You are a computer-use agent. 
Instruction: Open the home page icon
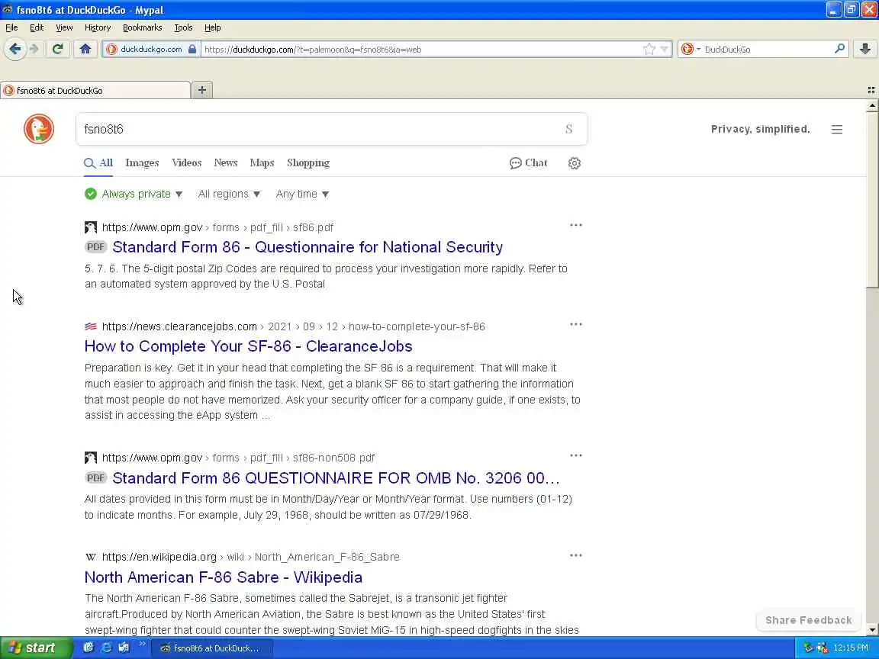coord(85,50)
